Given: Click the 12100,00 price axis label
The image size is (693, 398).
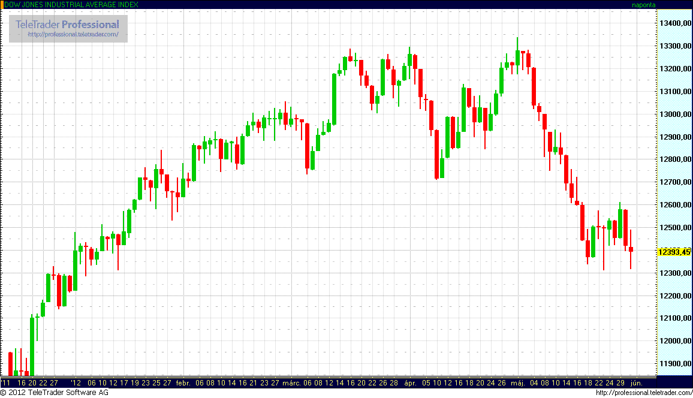Looking at the screenshot, I should tap(676, 318).
